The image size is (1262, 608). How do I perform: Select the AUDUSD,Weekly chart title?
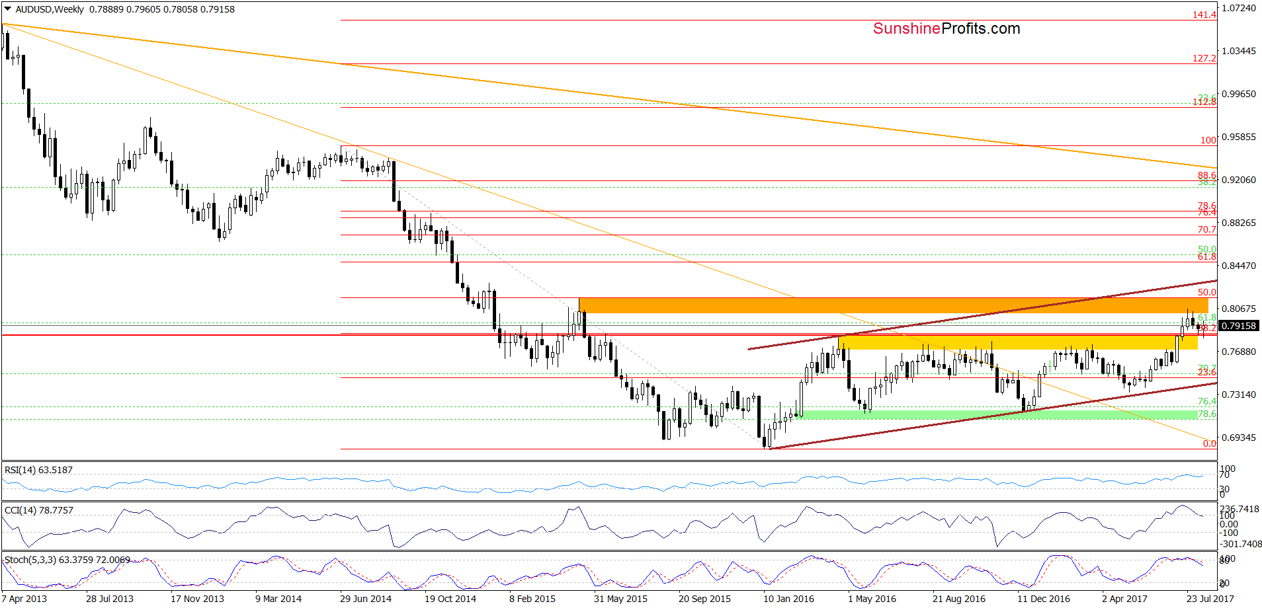point(50,9)
